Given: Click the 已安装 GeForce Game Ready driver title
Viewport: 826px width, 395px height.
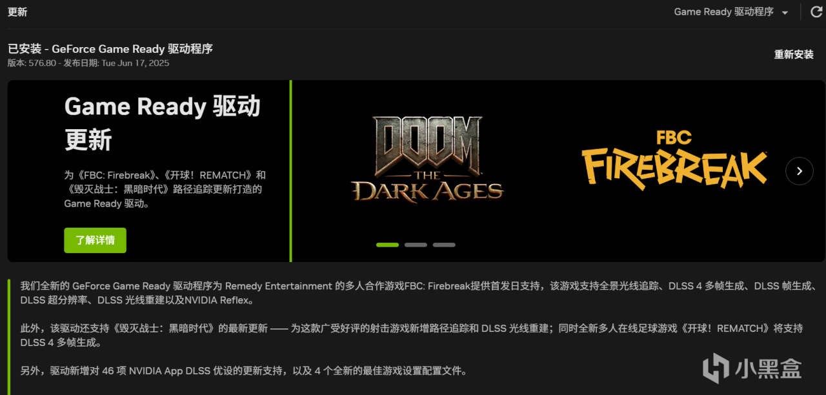Looking at the screenshot, I should click(110, 48).
